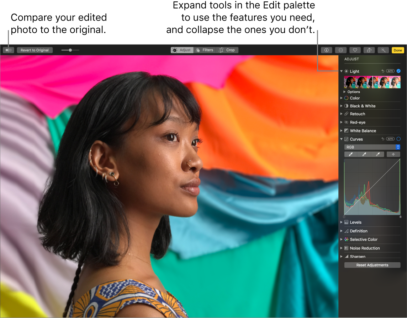Image resolution: width=407 pixels, height=318 pixels.
Task: Expand the Options disclosure under Light
Action: (x=344, y=92)
